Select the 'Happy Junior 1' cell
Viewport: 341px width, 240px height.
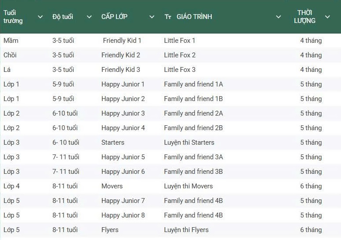click(x=123, y=84)
